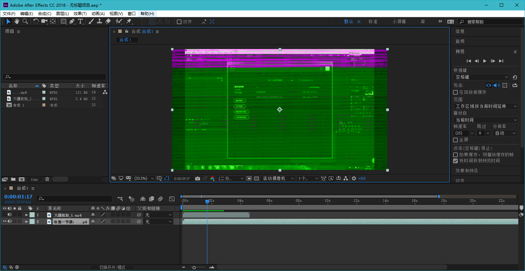525x271 pixels.
Task: Select the Rectangle shape tool
Action: (64, 21)
